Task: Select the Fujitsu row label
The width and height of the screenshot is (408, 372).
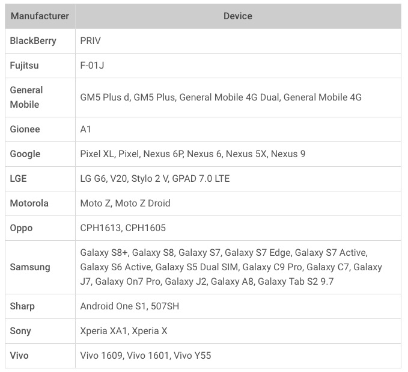Action: [24, 66]
